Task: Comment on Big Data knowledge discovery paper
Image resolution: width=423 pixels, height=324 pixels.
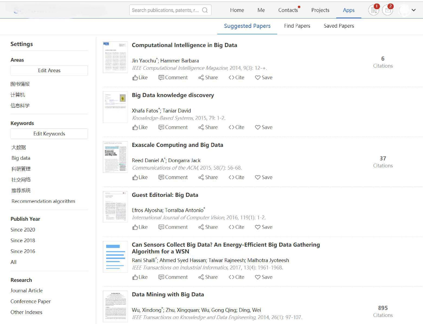Action: 173,128
